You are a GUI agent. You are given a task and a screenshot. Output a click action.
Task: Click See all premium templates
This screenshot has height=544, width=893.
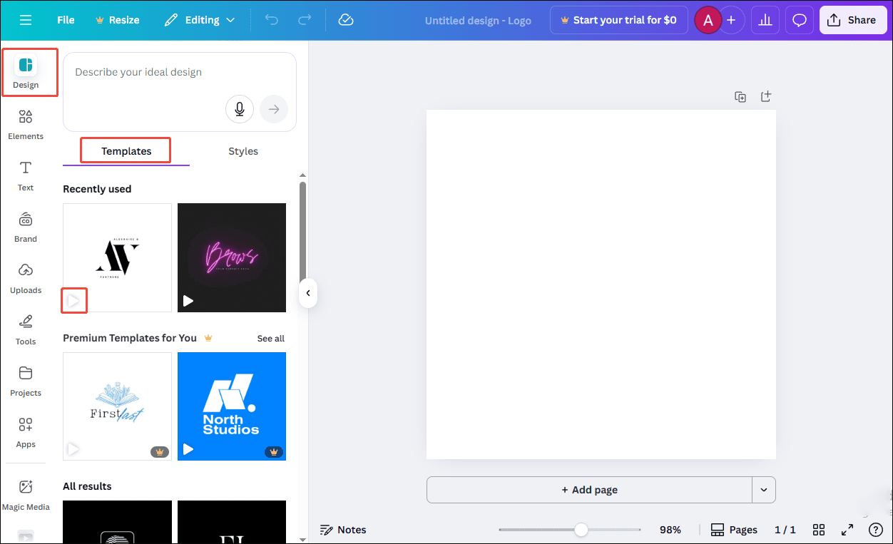click(x=270, y=338)
